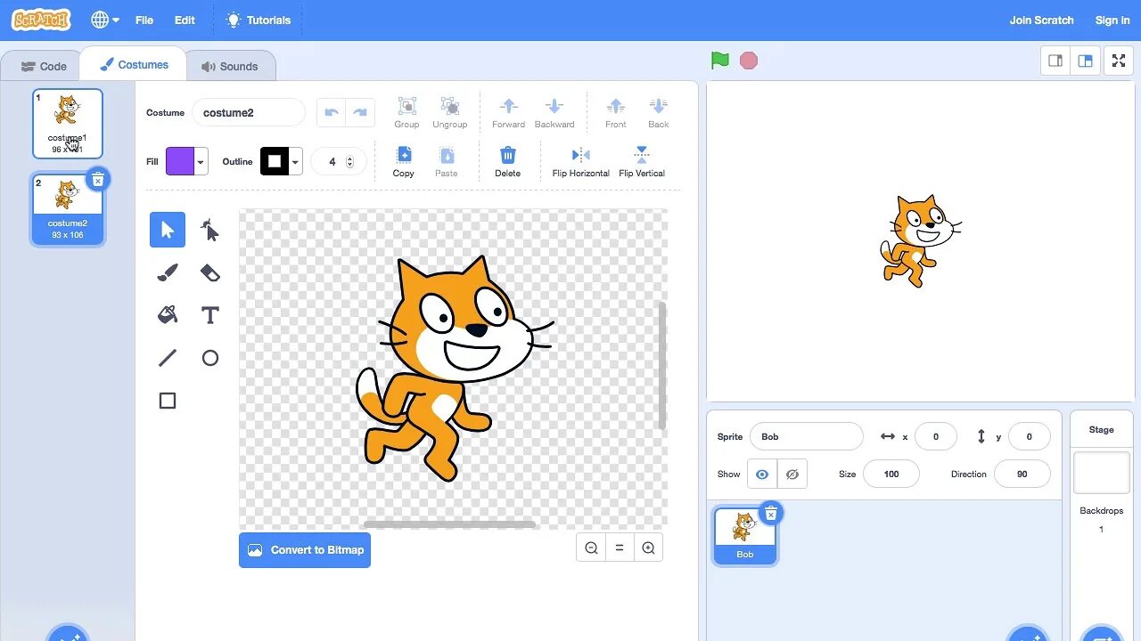Hide the sprite with crossed-eye button
The image size is (1141, 641).
(x=792, y=475)
